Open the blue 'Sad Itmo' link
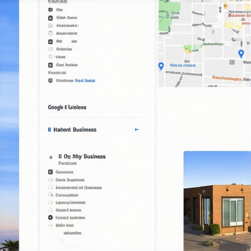Image resolution: width=251 pixels, height=251 pixels. click(85, 80)
